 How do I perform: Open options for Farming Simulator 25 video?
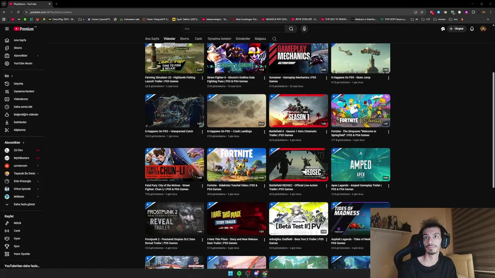click(x=202, y=78)
